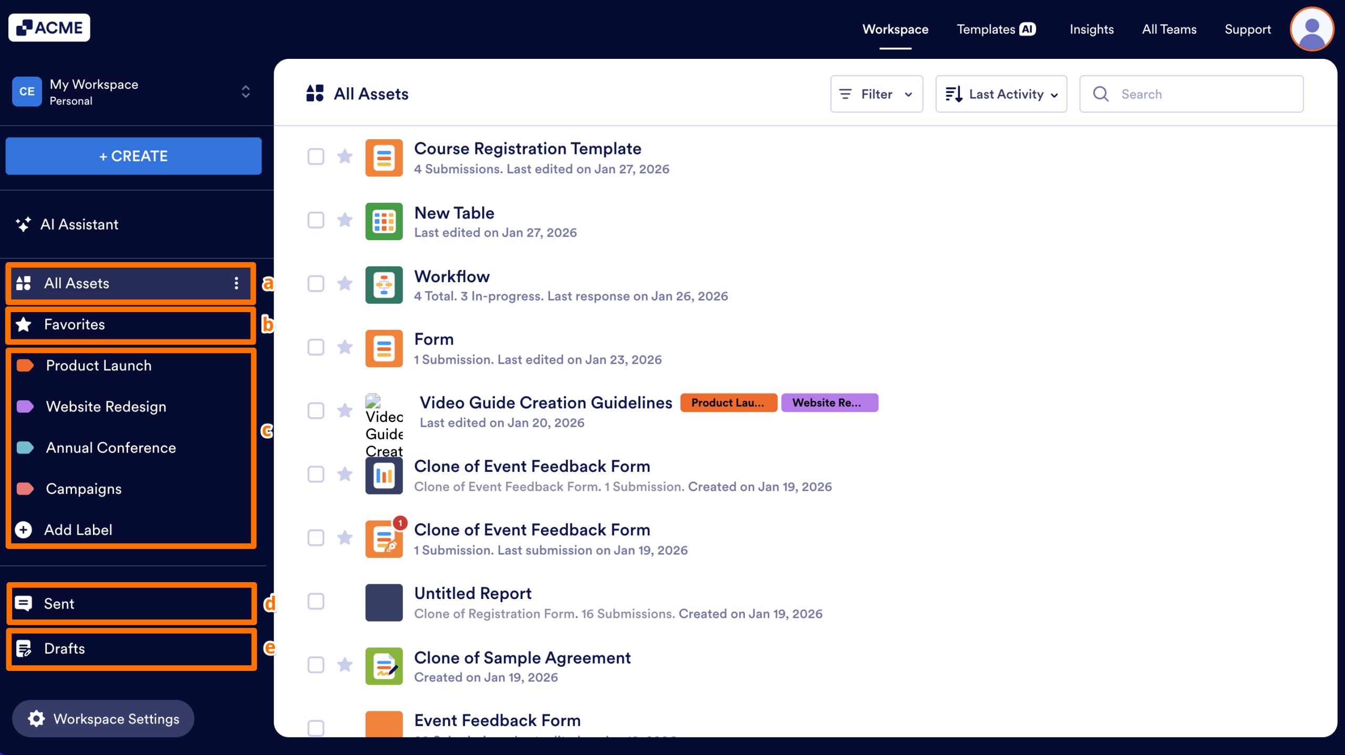
Task: Open Workspace Settings
Action: [104, 718]
